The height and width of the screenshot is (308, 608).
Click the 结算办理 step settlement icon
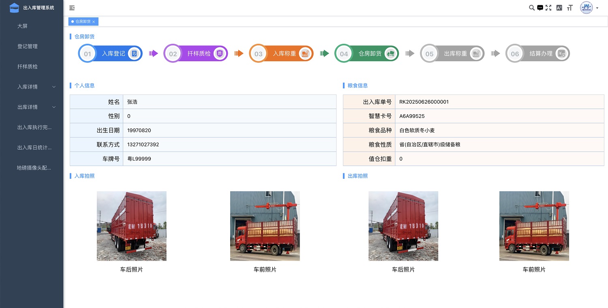[x=561, y=53]
